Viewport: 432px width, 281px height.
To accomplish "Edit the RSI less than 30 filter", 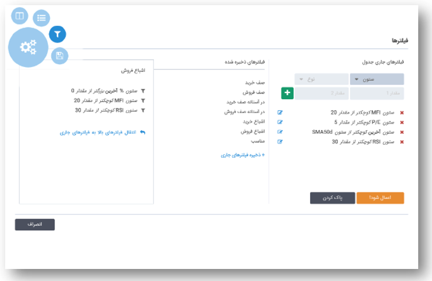I will 280,142.
